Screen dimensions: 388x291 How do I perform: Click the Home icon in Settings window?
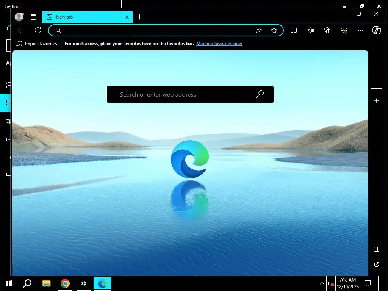click(9, 27)
